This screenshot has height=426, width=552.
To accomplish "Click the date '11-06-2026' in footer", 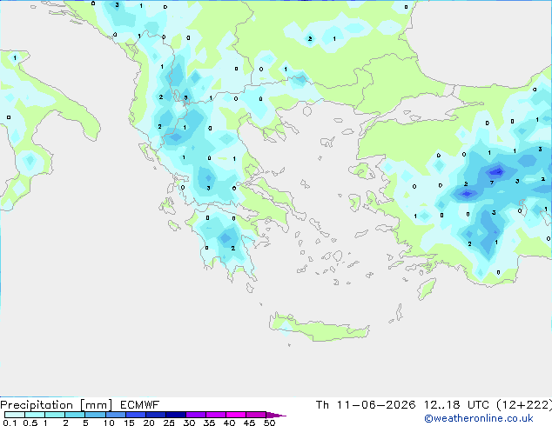I will 376,405.
